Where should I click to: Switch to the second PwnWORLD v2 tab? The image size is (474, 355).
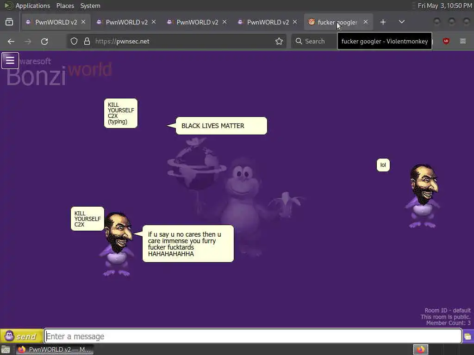(x=127, y=22)
